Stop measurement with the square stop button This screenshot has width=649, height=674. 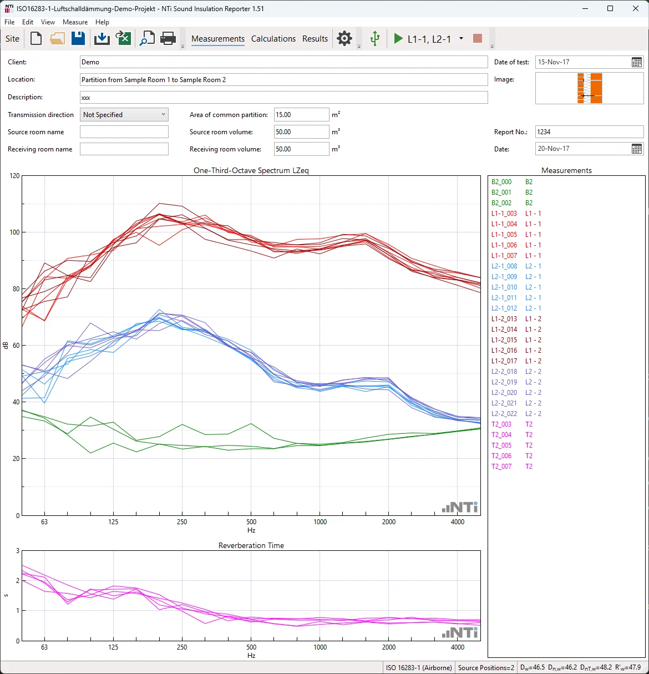pyautogui.click(x=477, y=38)
